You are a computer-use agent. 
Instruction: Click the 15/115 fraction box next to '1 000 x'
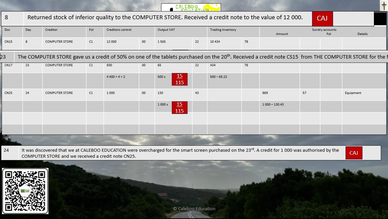click(180, 108)
